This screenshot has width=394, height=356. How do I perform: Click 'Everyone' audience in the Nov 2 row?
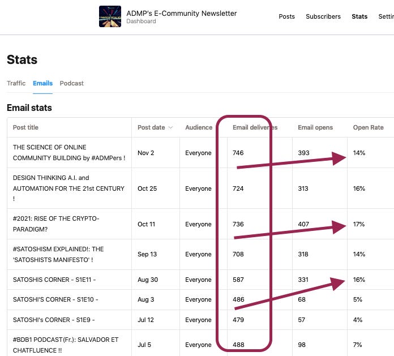pyautogui.click(x=198, y=153)
